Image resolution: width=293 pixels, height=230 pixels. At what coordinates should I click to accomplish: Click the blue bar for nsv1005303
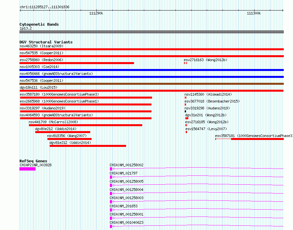tap(151, 70)
